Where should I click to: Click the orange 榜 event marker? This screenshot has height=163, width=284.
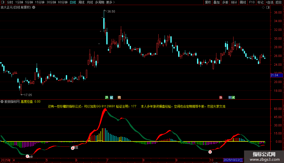119,98
